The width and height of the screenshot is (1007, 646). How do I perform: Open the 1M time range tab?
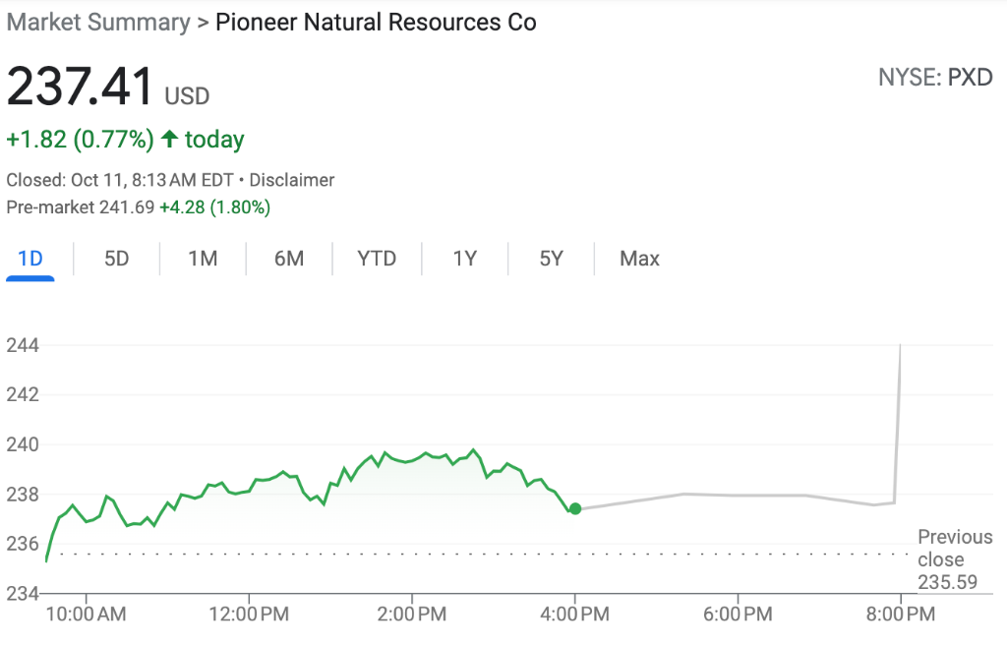(203, 259)
